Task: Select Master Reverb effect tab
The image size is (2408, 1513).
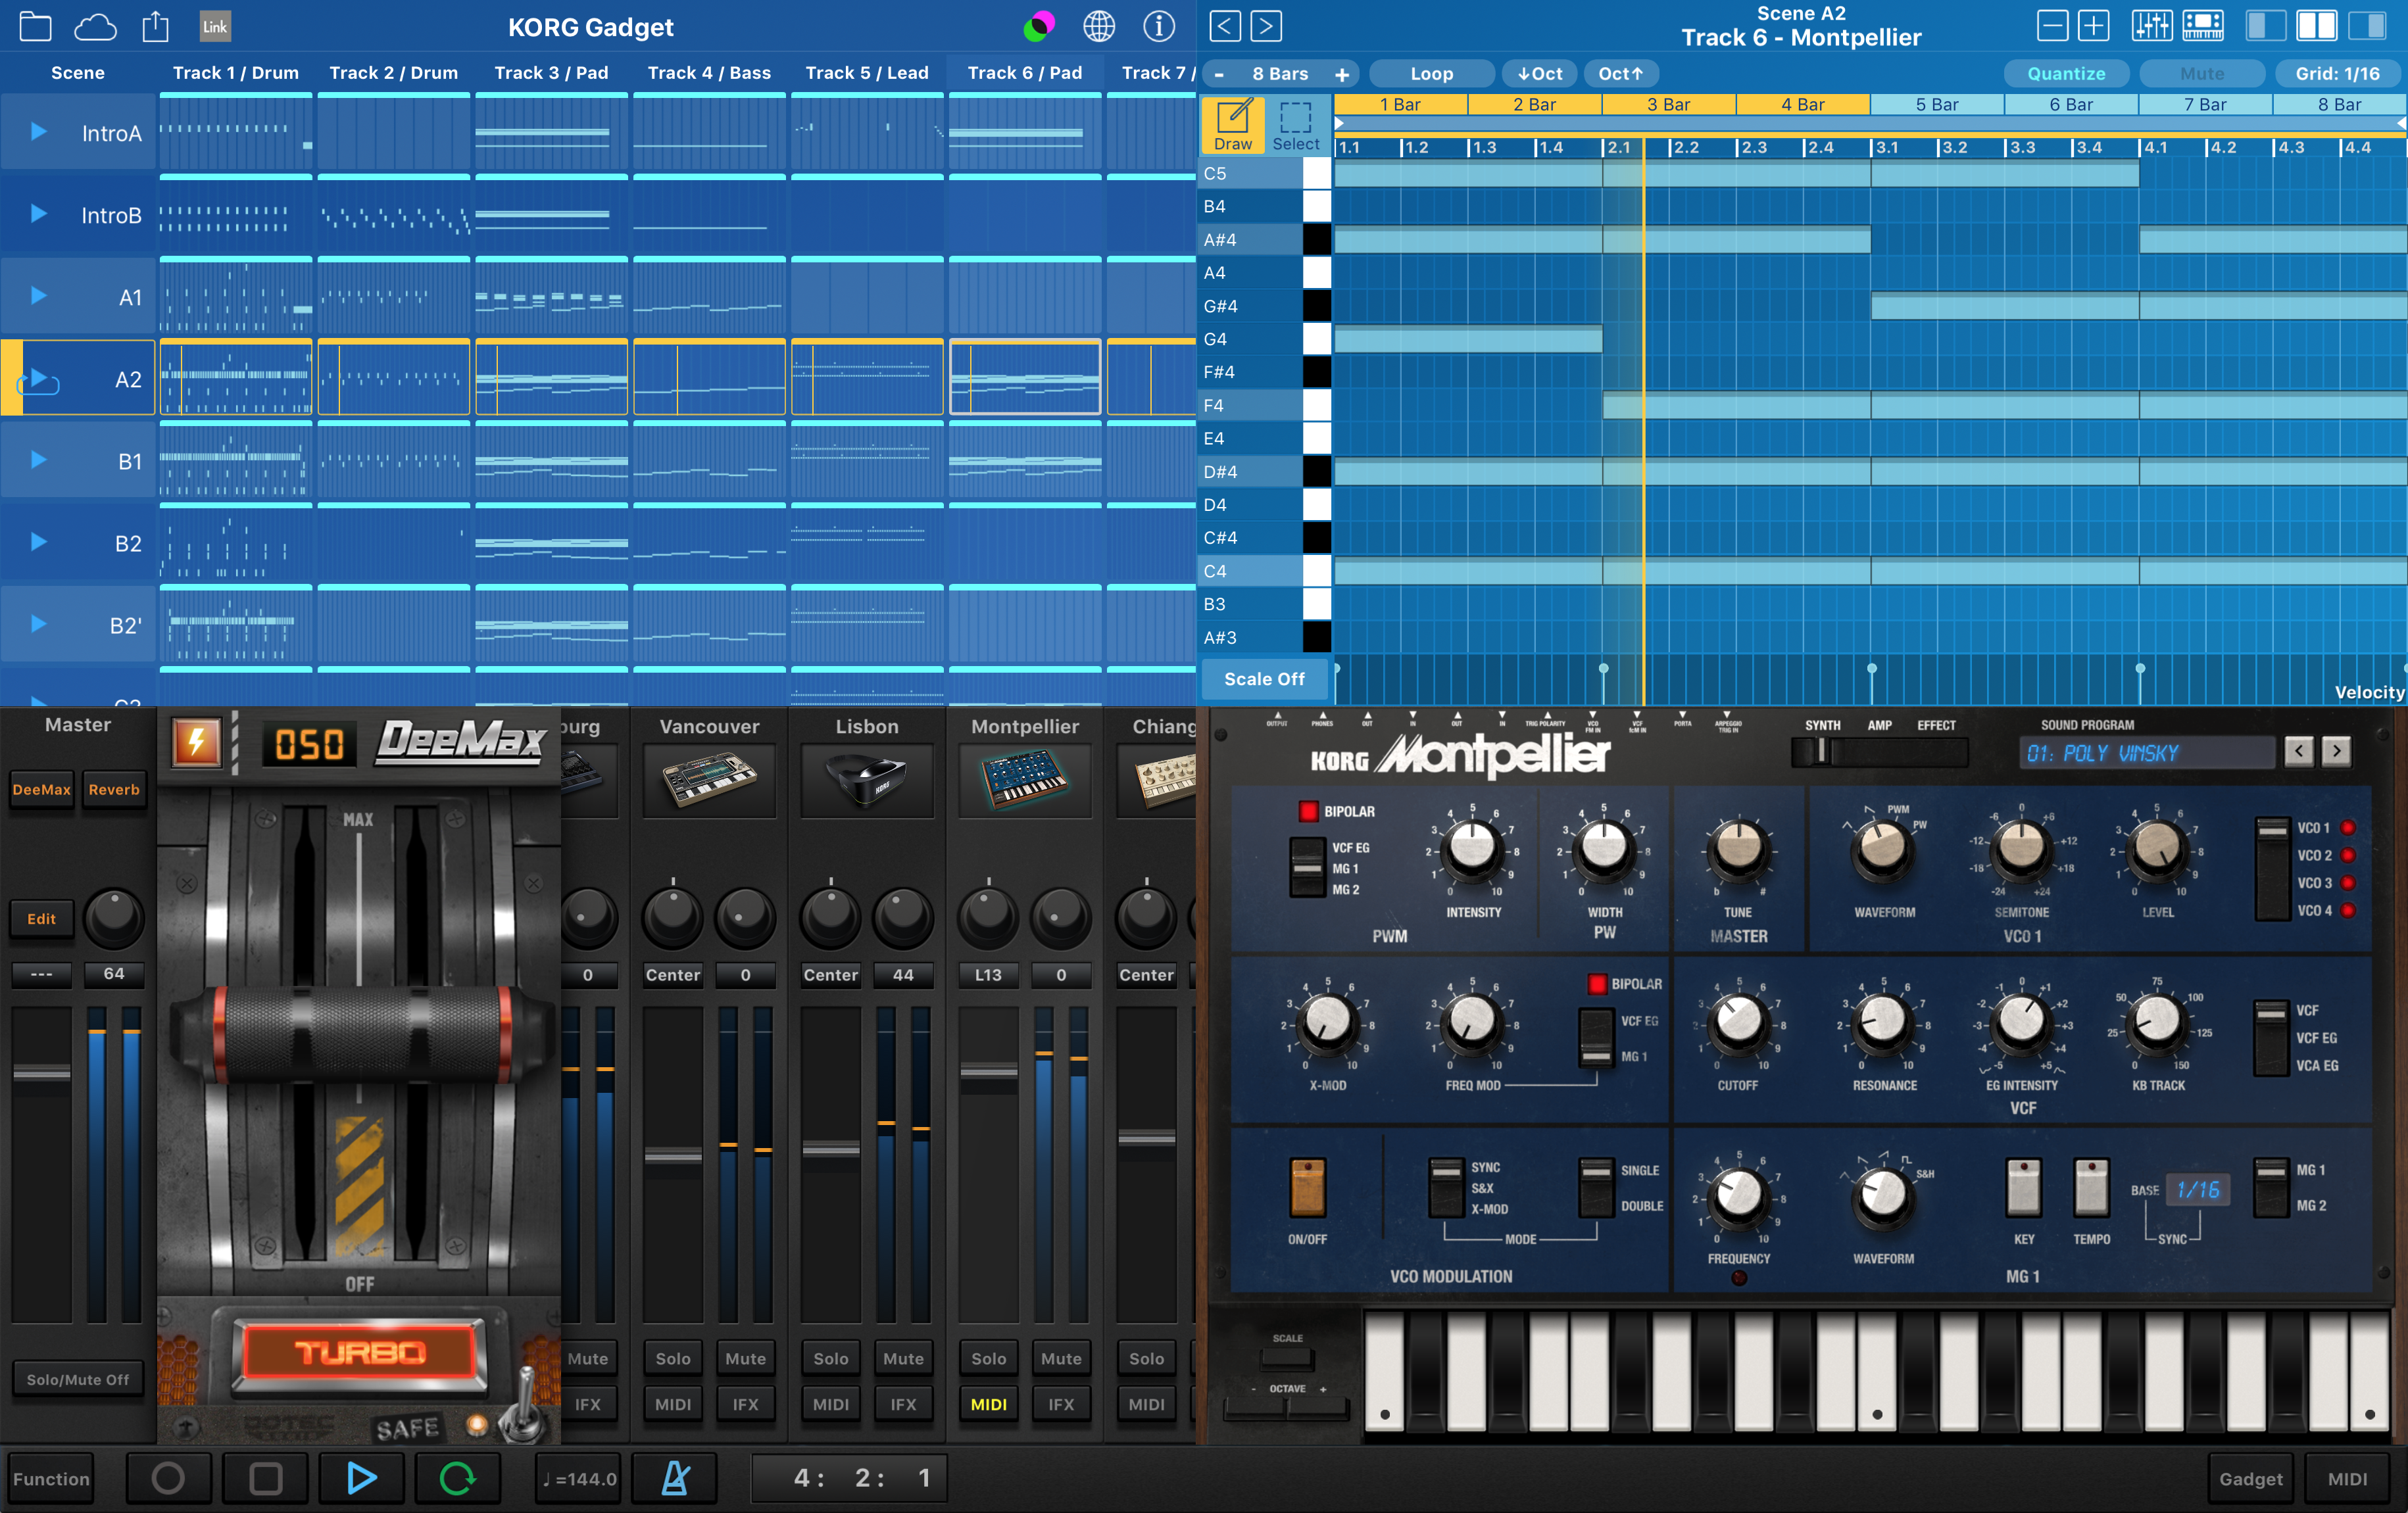Action: 114,789
